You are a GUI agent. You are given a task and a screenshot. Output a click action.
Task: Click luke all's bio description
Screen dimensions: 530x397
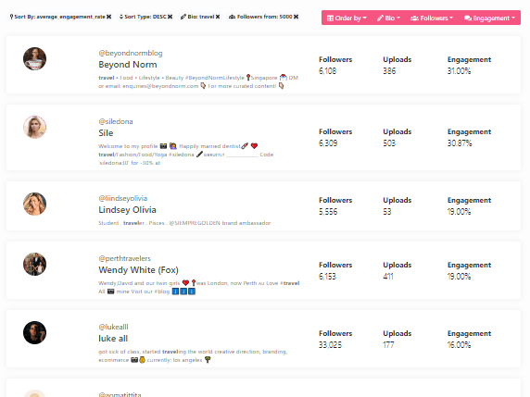193,355
